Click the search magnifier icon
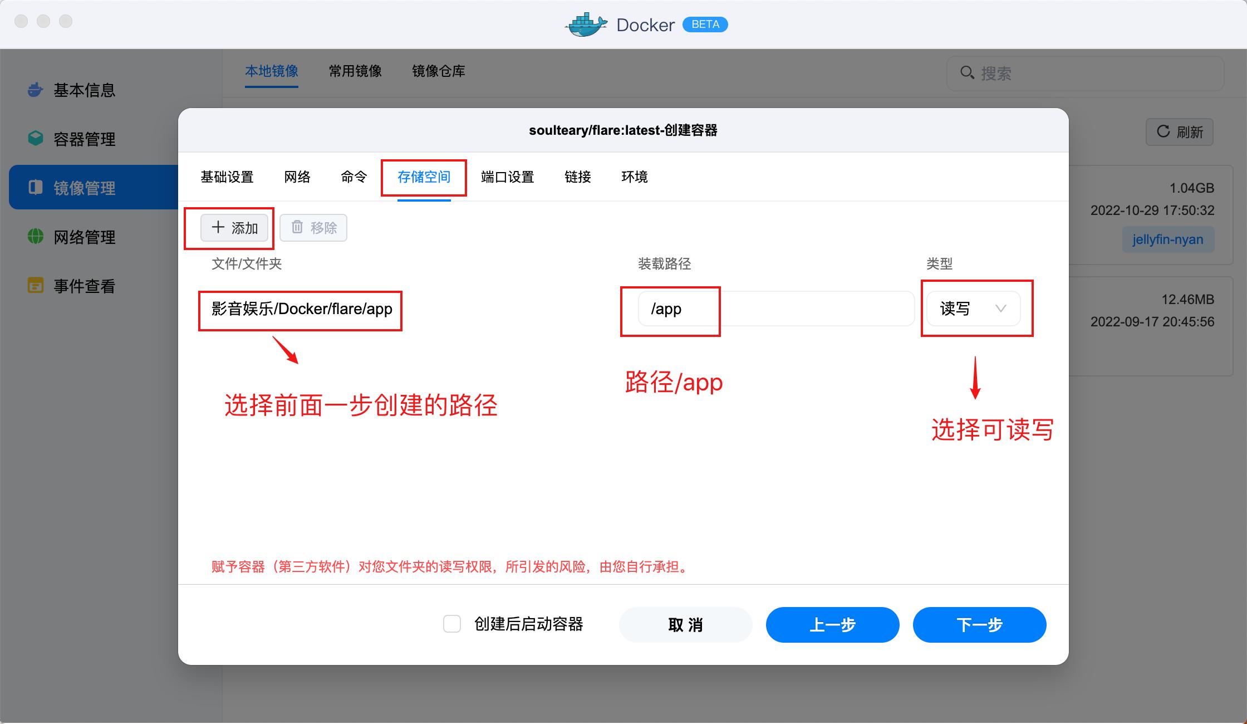Screen dimensions: 1247x724 tap(967, 73)
